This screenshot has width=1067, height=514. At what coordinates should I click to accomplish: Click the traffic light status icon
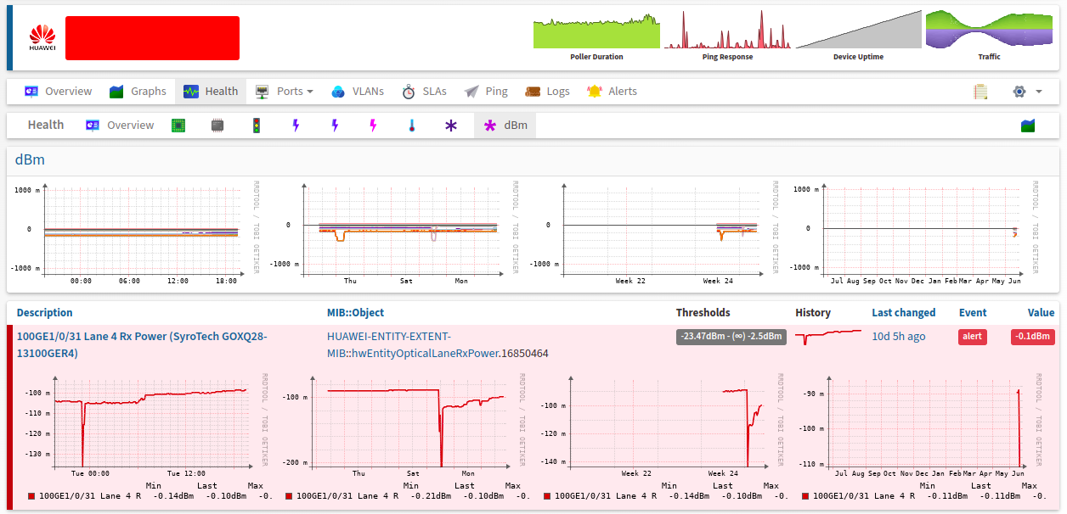pyautogui.click(x=256, y=126)
